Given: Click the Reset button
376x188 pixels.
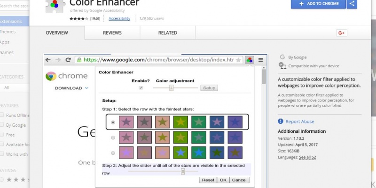Looking at the screenshot, I should pos(208,180).
